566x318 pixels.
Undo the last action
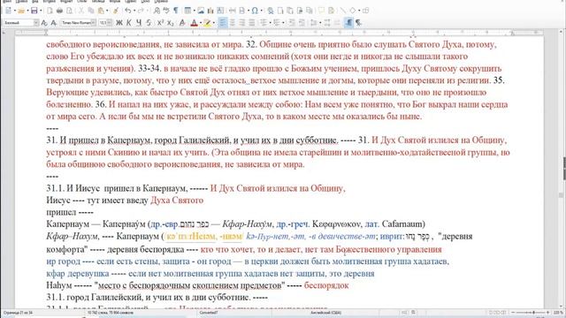127,11
